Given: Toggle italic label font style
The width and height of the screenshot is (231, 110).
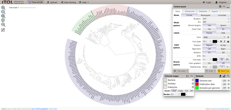Looking at the screenshot, I should click(x=225, y=42).
